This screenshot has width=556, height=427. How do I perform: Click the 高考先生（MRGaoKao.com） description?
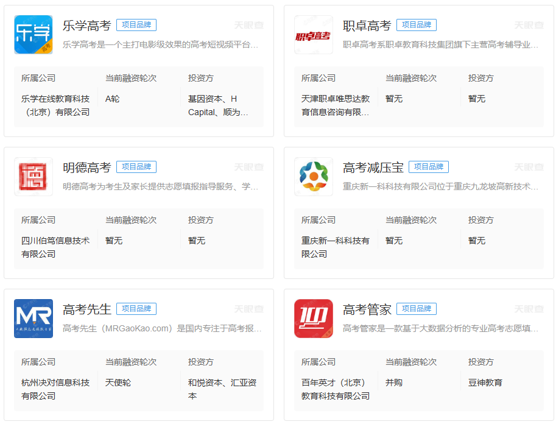click(x=162, y=328)
